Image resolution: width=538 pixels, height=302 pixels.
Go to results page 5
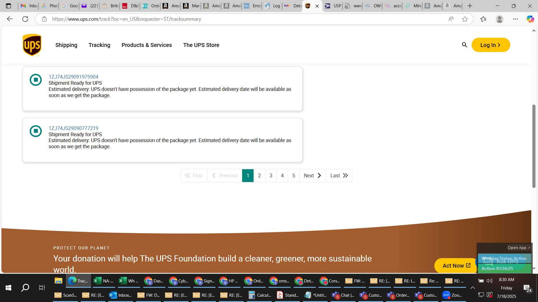294,176
